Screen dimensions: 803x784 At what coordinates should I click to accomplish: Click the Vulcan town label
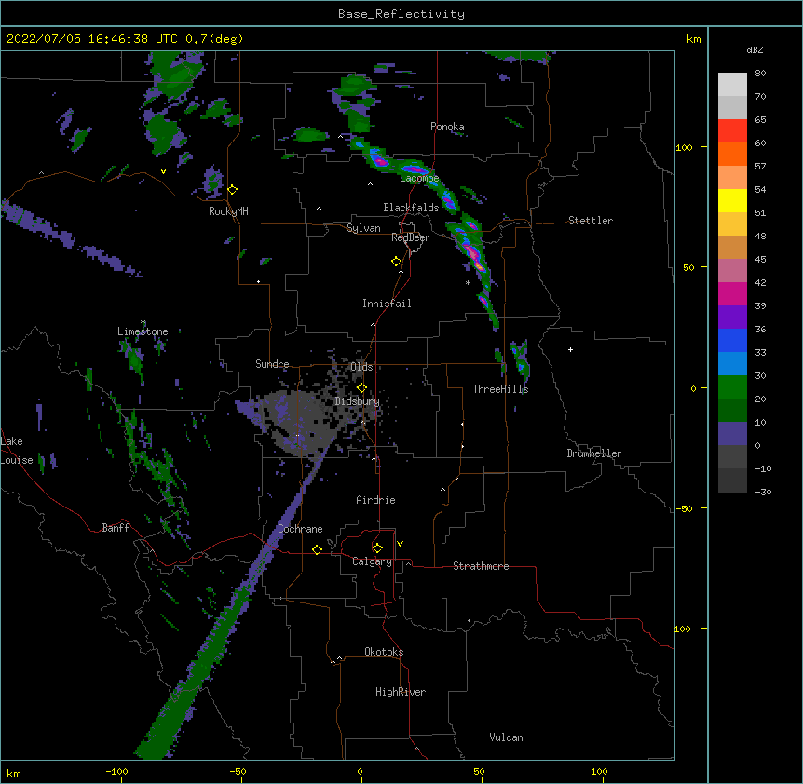coord(506,737)
